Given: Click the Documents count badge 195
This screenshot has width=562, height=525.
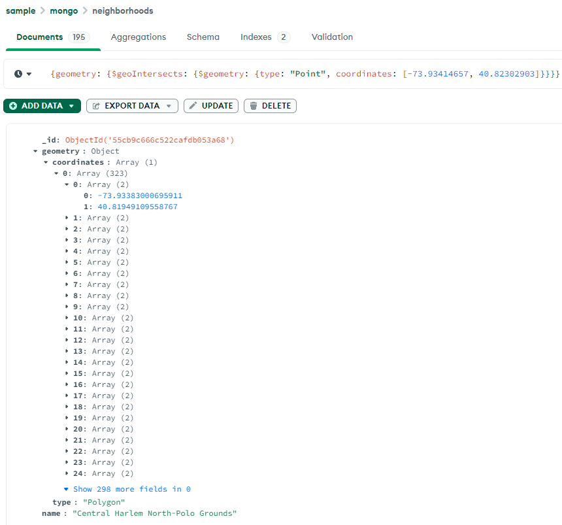Looking at the screenshot, I should coord(79,37).
